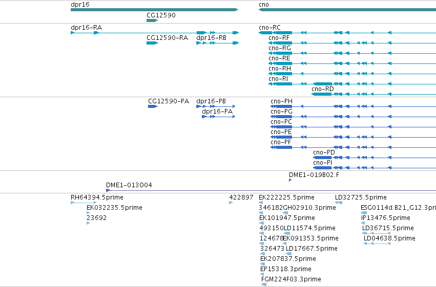Click the dpr16-RB transcript label
The image size is (436, 287).
tap(211, 38)
